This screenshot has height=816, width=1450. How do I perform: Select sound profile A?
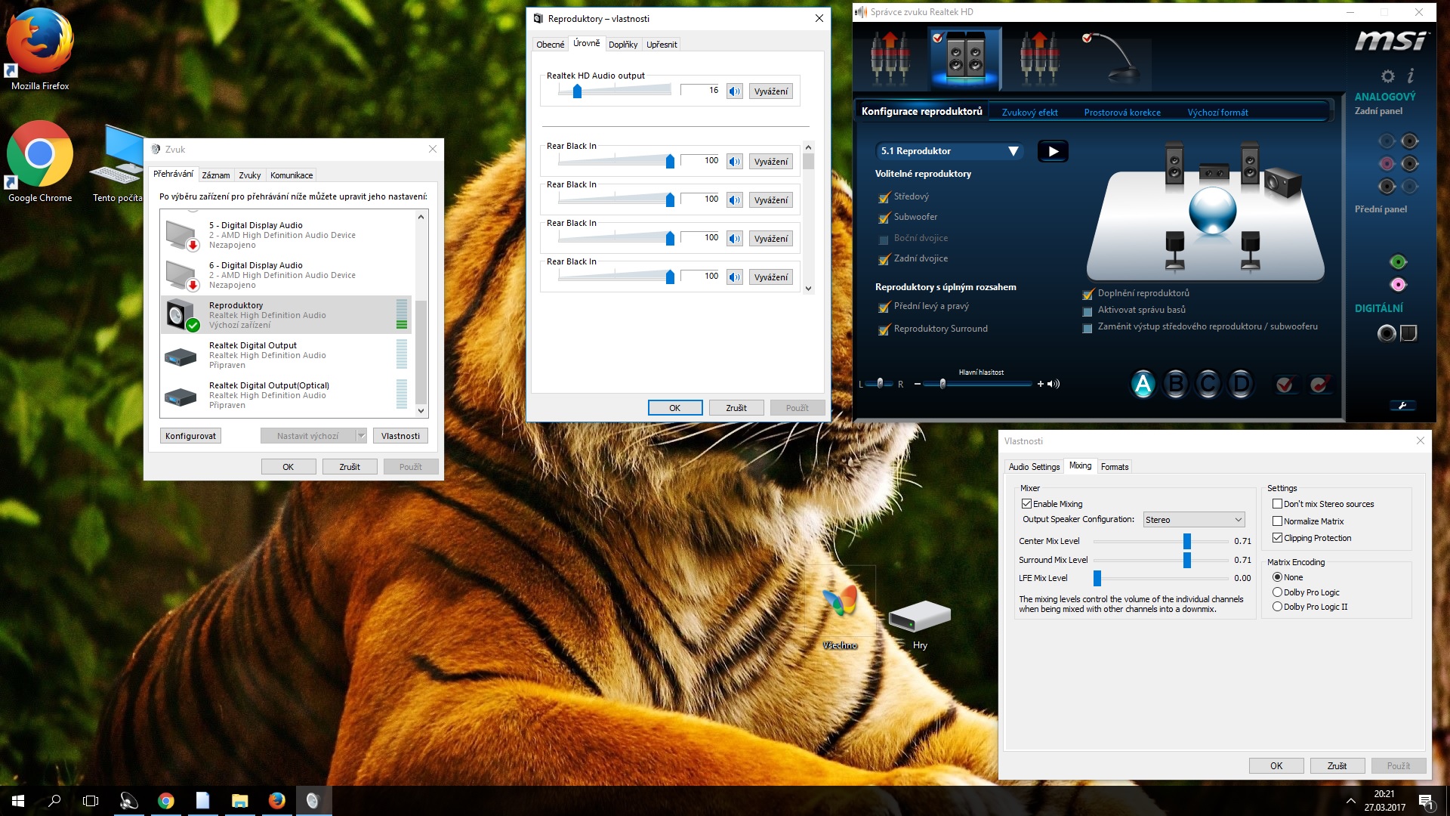tap(1143, 385)
